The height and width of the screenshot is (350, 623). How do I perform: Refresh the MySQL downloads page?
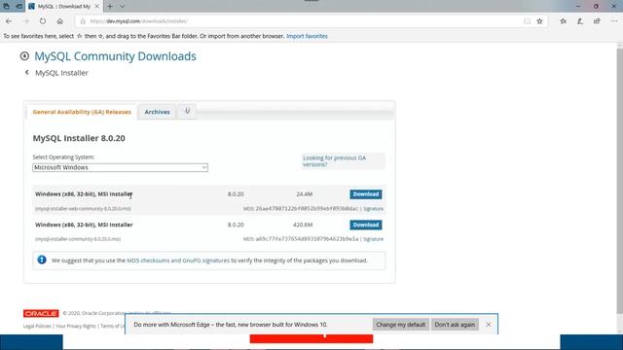43,21
